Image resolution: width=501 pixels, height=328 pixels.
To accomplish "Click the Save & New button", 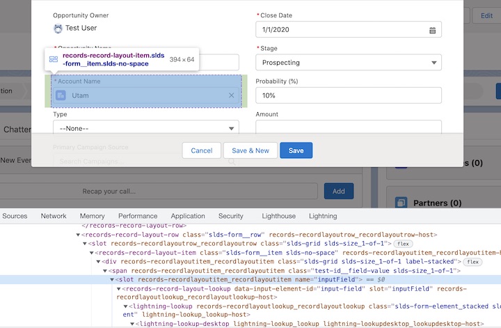I will click(x=250, y=150).
